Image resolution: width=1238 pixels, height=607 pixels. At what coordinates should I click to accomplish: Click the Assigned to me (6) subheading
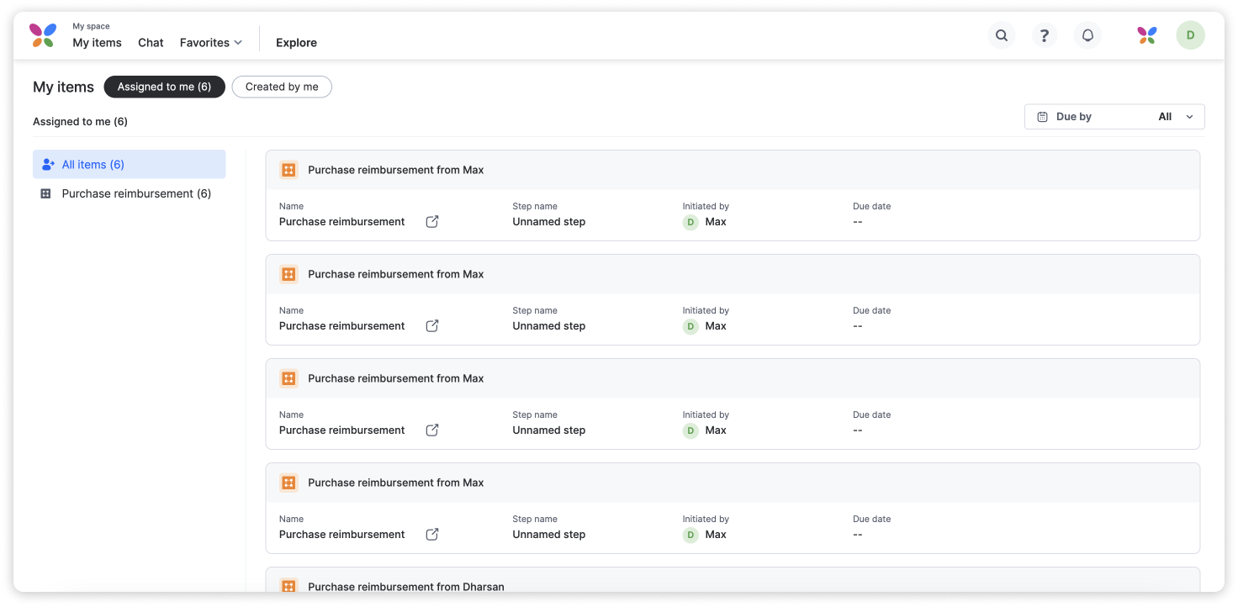(80, 122)
